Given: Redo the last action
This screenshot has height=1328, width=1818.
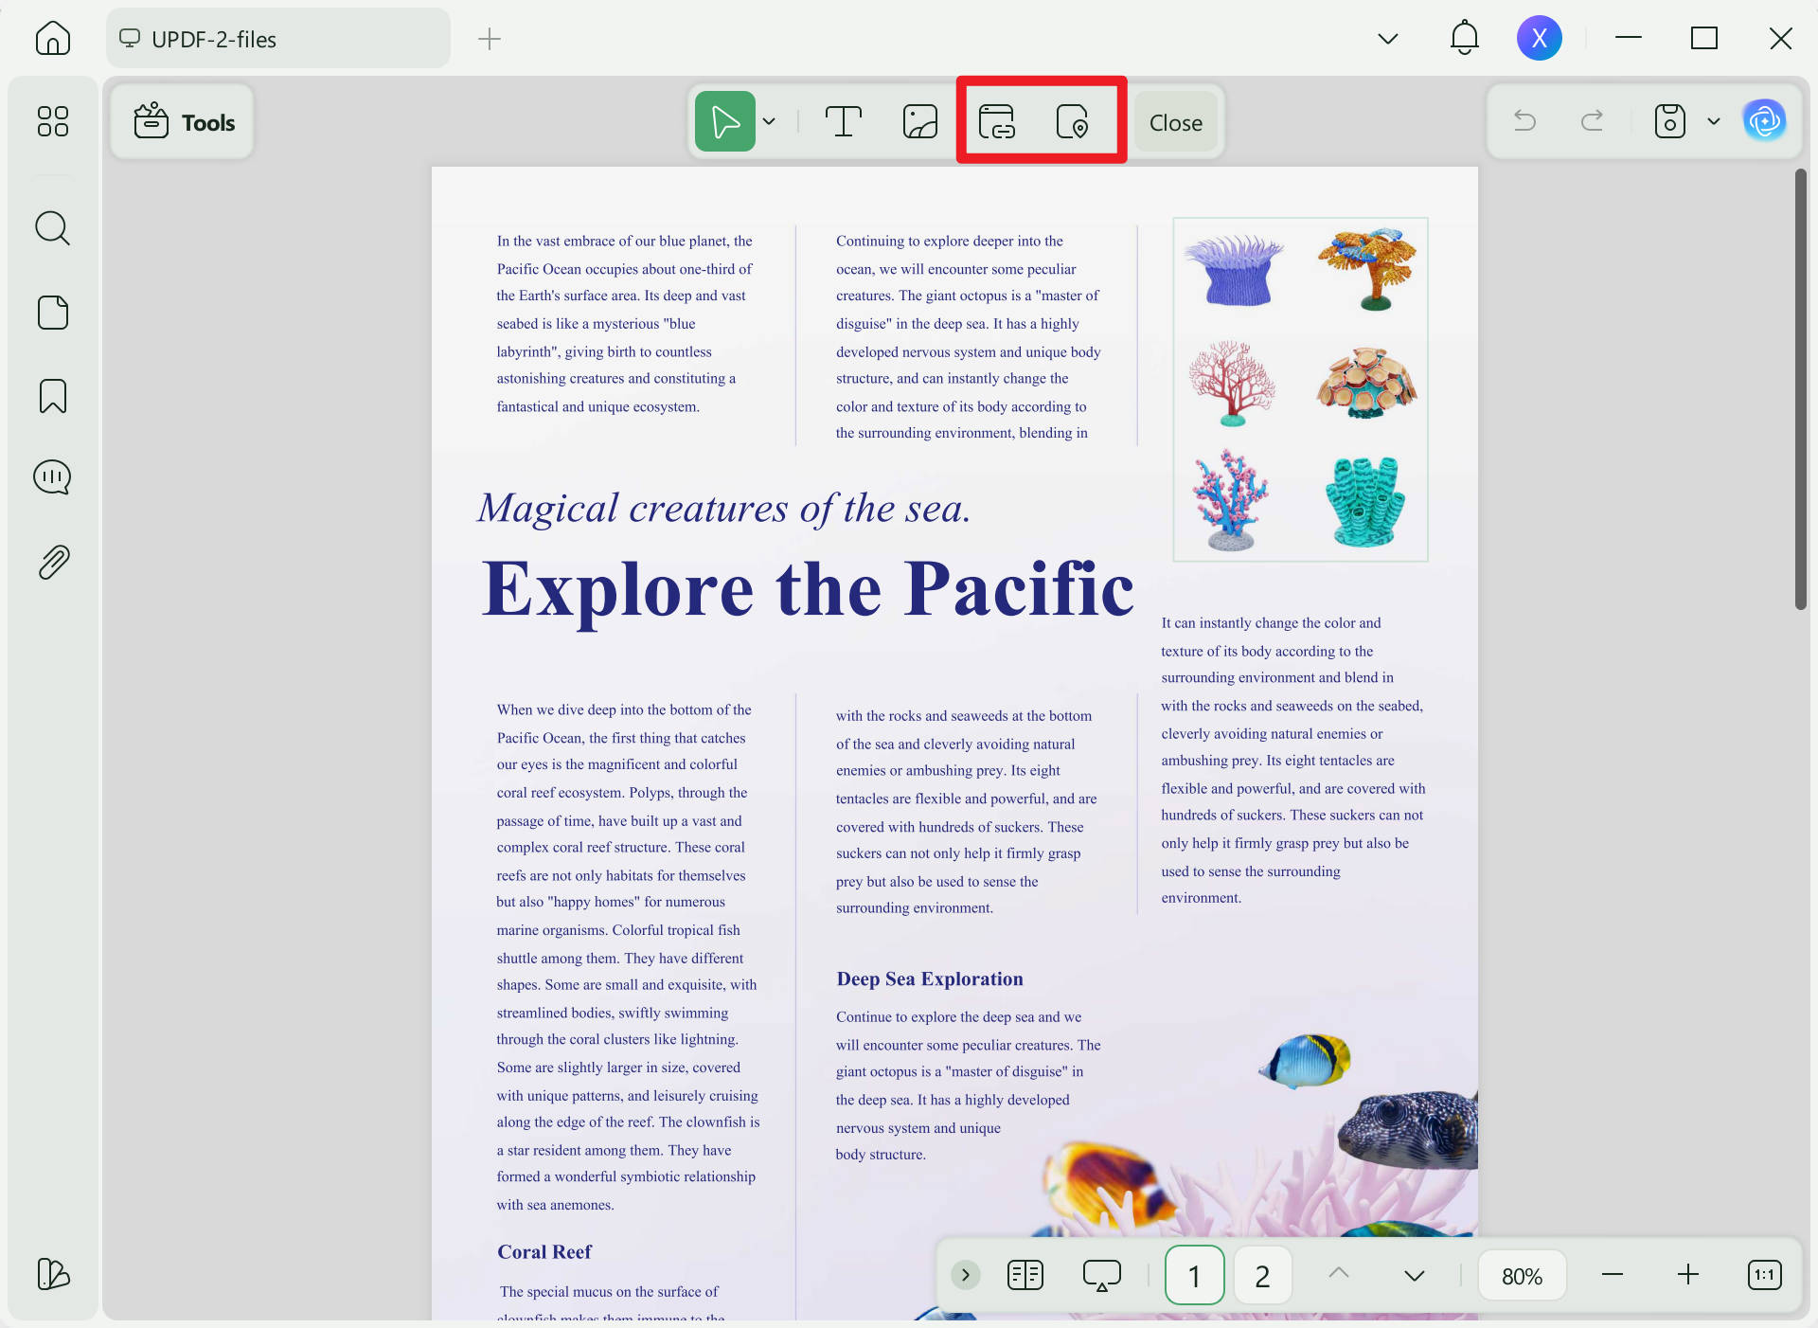Looking at the screenshot, I should pyautogui.click(x=1592, y=121).
